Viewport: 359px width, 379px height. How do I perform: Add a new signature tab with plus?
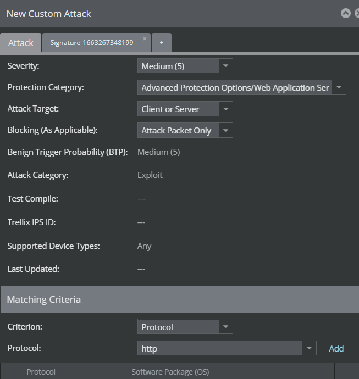pos(162,43)
